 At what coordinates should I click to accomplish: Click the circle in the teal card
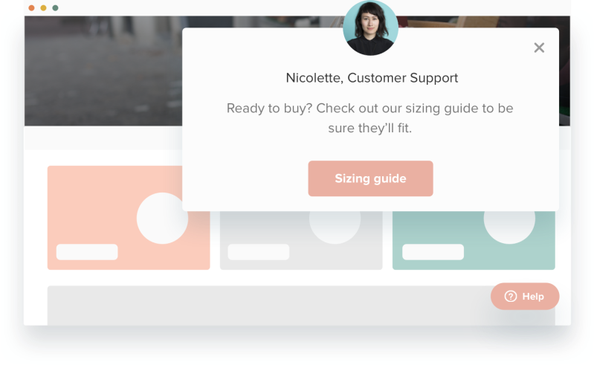(x=509, y=226)
